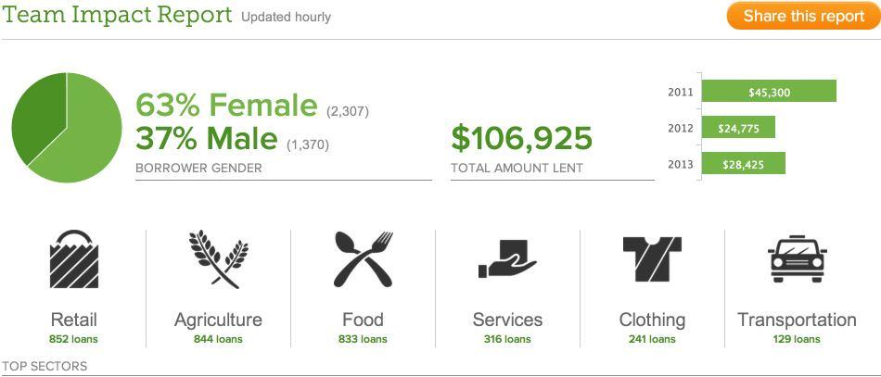The height and width of the screenshot is (377, 881).
Task: Open the 316 loans Services link
Action: [507, 339]
